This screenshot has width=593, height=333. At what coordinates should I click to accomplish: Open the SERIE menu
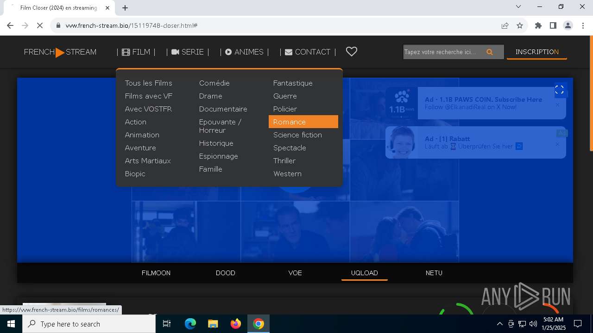[x=188, y=52]
